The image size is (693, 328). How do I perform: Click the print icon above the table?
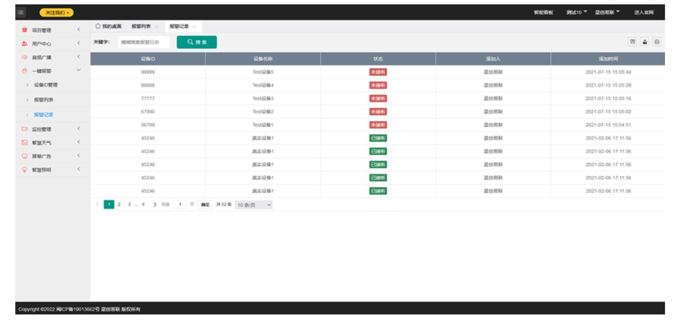click(657, 42)
